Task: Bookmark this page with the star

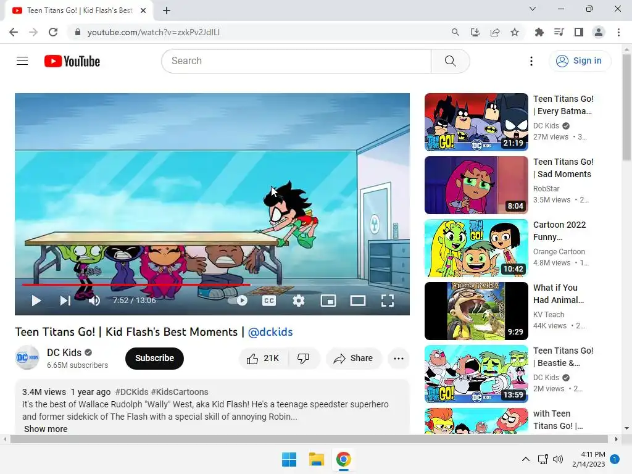Action: click(515, 32)
